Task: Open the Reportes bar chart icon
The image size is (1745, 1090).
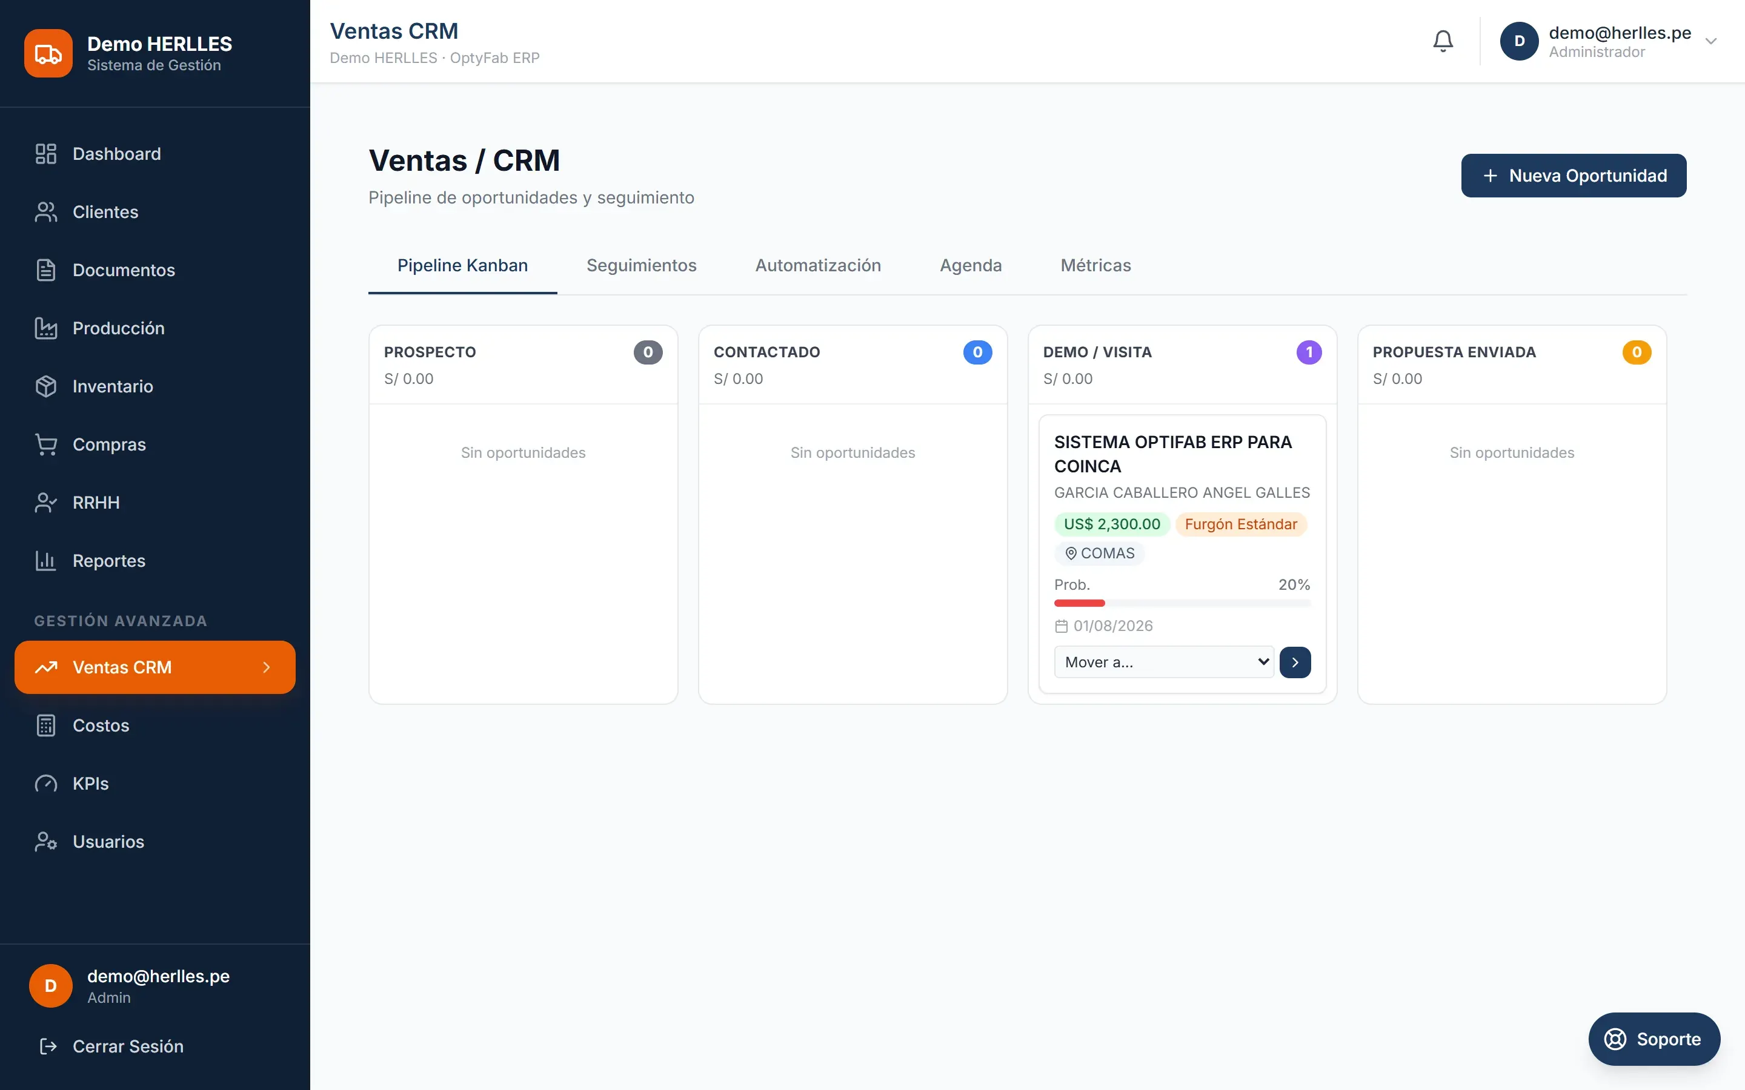Action: [x=46, y=560]
